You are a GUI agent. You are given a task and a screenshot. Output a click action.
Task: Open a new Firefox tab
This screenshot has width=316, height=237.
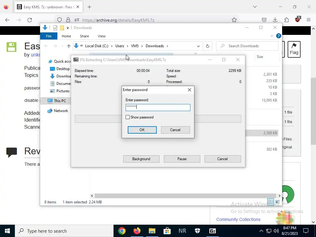(89, 7)
